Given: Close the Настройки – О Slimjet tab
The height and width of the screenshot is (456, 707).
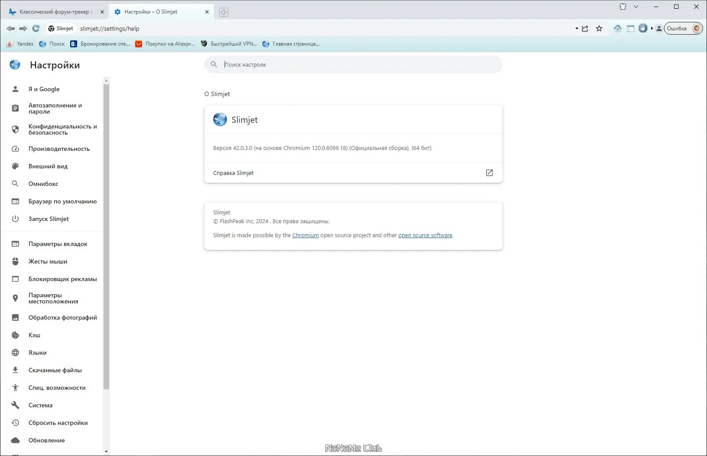Looking at the screenshot, I should click(x=207, y=12).
